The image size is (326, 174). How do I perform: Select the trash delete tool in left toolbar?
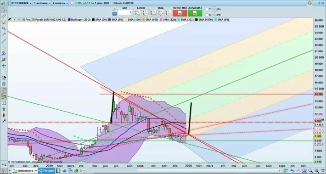point(4,84)
